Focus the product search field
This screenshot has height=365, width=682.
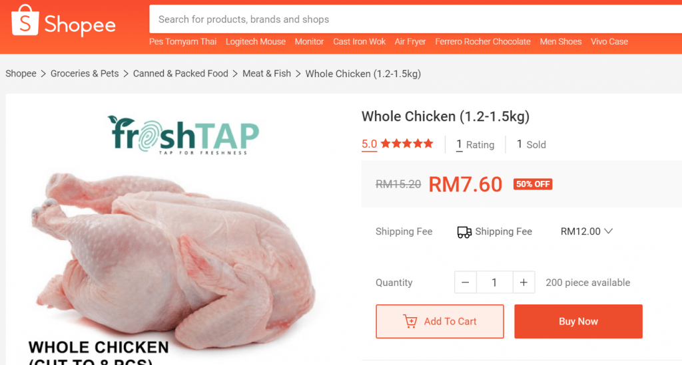(416, 19)
